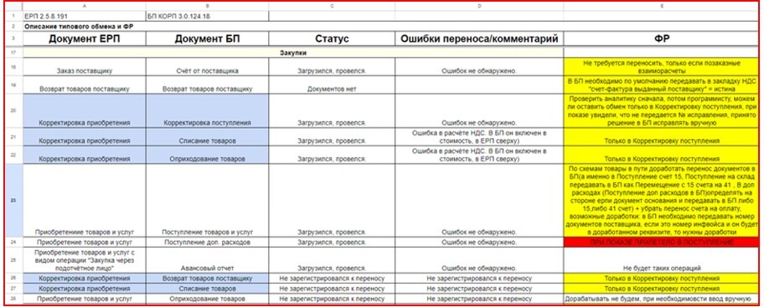Select highlighted row header 23
Viewport: 764px width, 307px height.
coord(13,201)
